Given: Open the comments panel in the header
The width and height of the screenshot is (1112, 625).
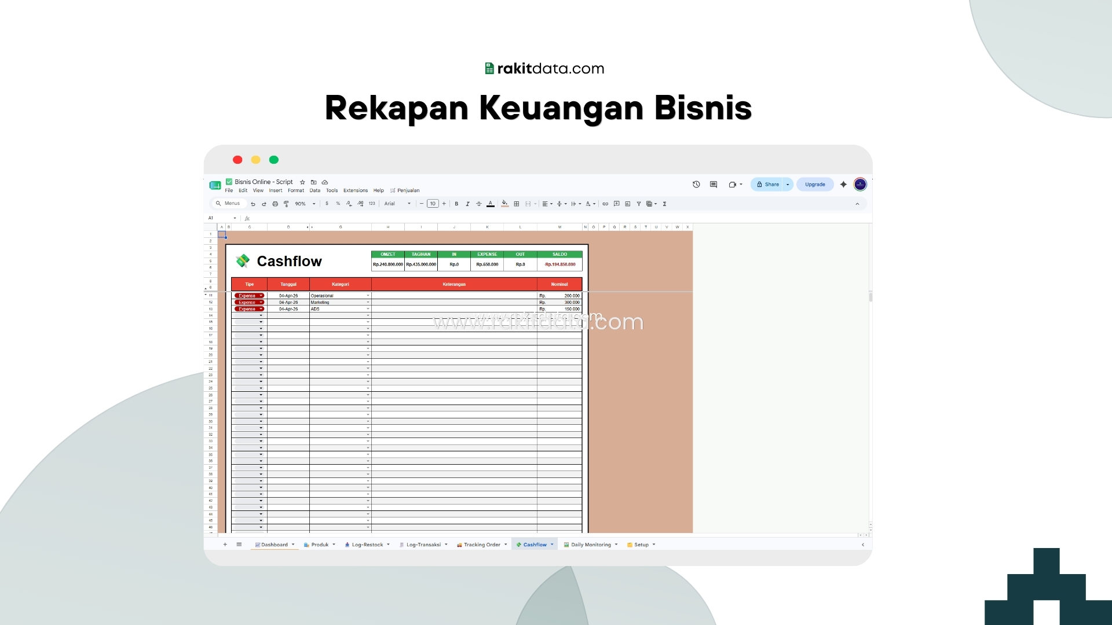Looking at the screenshot, I should (714, 185).
